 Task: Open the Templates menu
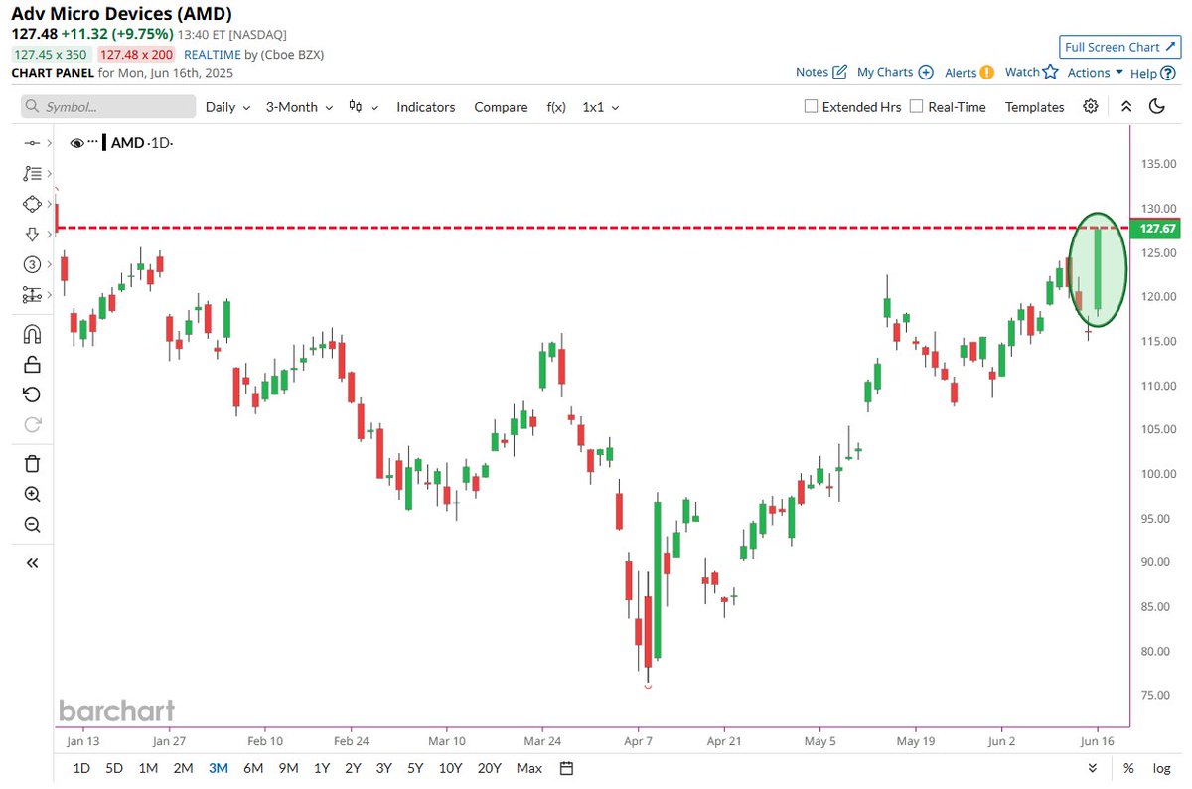pyautogui.click(x=1034, y=107)
